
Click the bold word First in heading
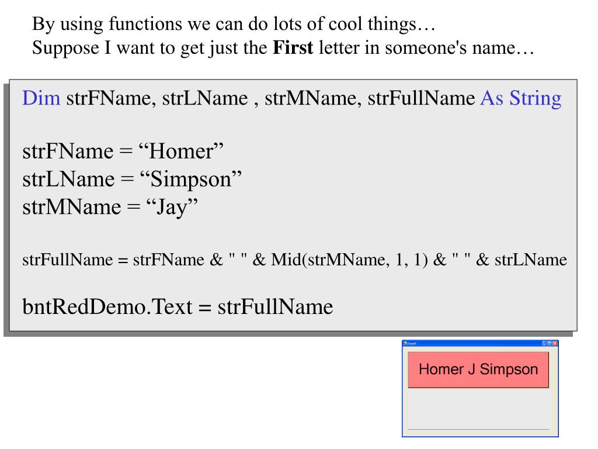[x=293, y=48]
